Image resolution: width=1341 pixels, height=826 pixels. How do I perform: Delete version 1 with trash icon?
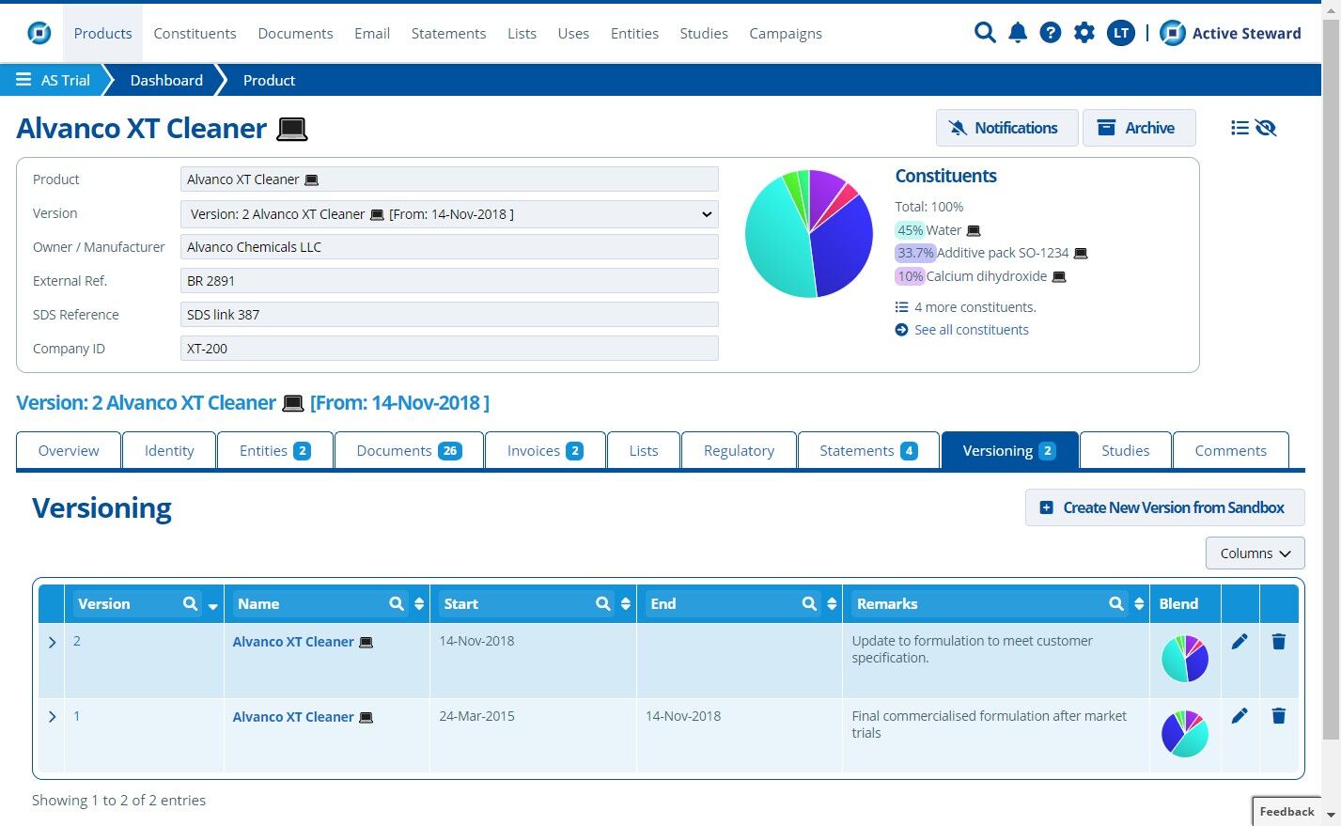pyautogui.click(x=1278, y=716)
